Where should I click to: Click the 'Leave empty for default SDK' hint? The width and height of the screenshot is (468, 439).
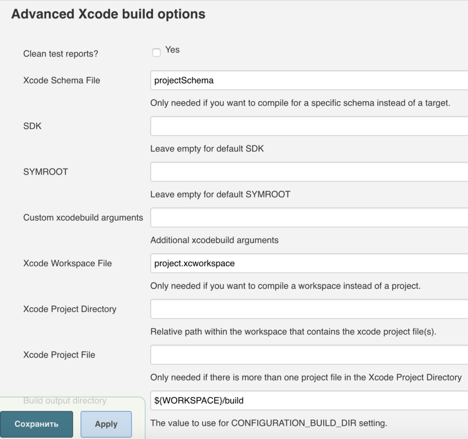click(207, 148)
